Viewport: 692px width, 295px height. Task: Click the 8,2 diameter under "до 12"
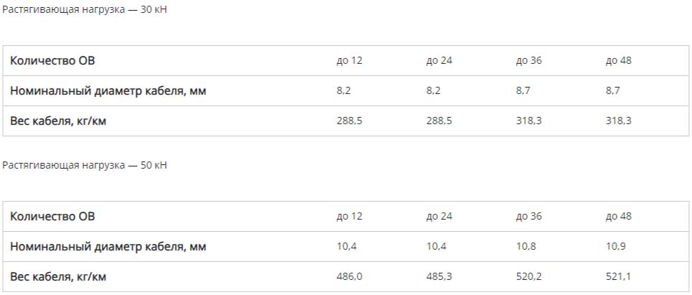tap(345, 91)
